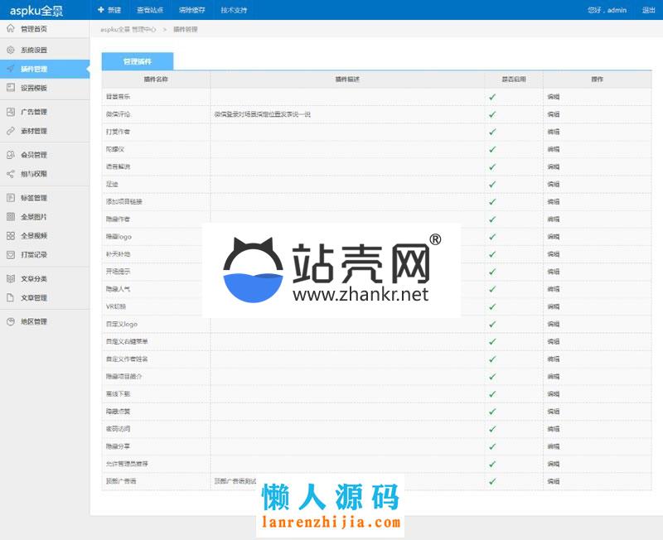Click the 组与权限 share icon
Viewport: 663px width, 540px height.
(x=11, y=174)
